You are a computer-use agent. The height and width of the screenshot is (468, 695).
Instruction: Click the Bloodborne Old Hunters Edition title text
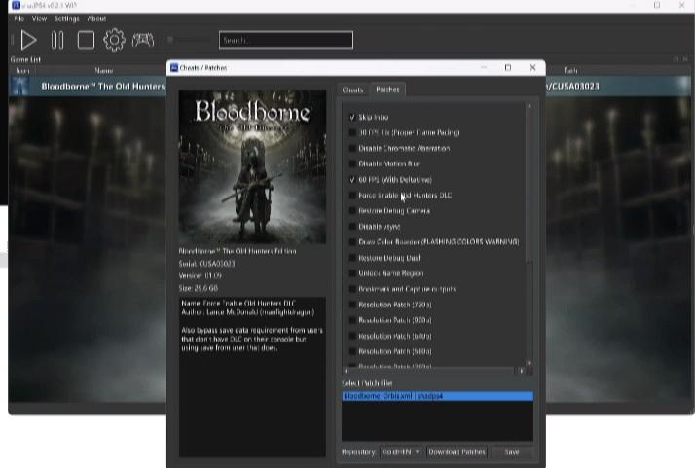click(238, 251)
